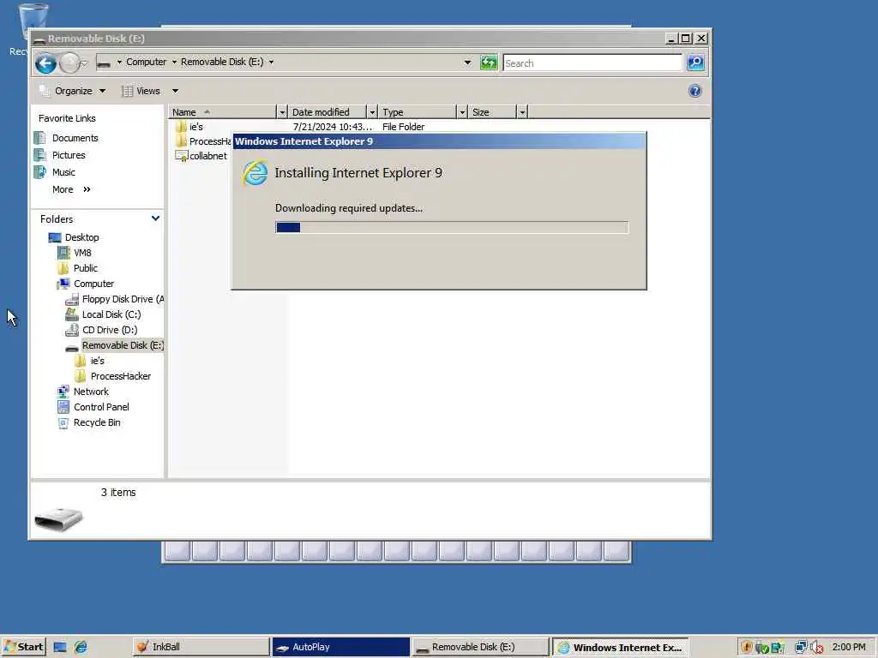Click Show Desktop quick launch icon
The height and width of the screenshot is (658, 878).
(60, 648)
